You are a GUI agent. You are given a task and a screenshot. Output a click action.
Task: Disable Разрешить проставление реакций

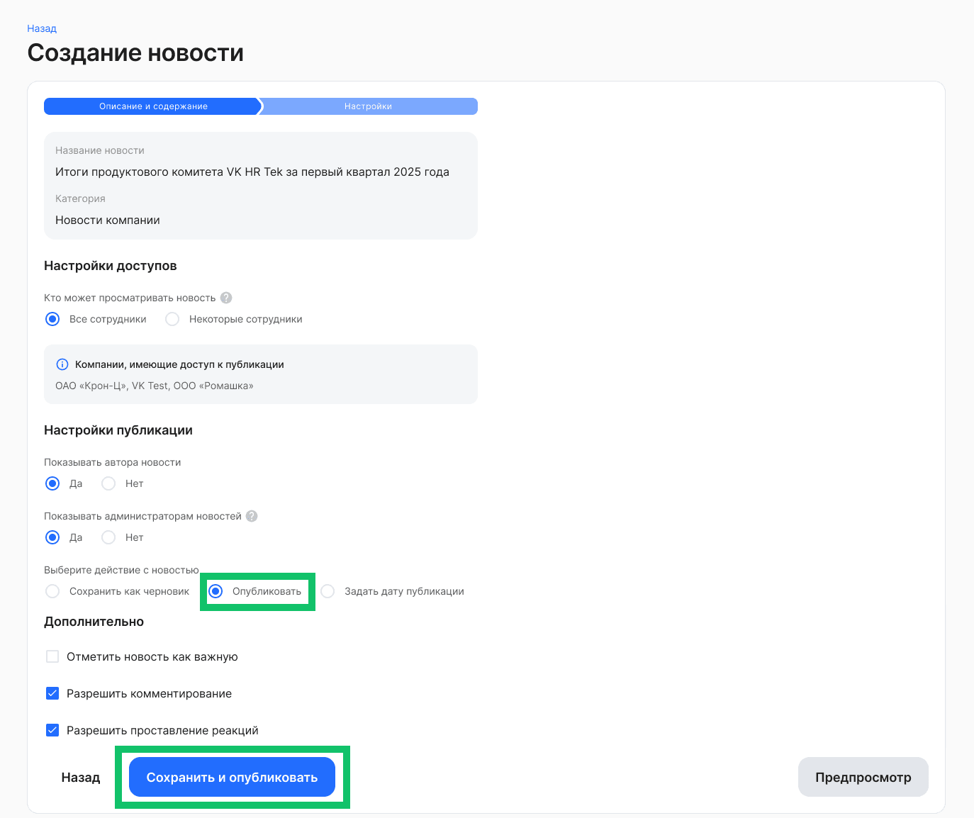[52, 729]
